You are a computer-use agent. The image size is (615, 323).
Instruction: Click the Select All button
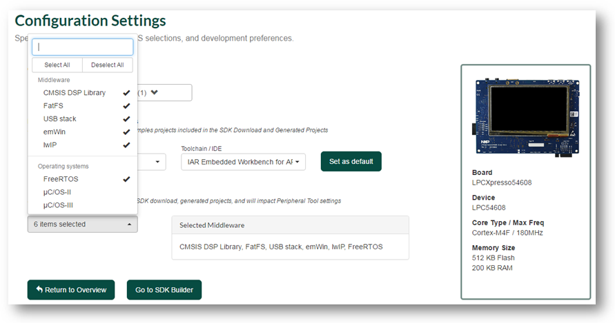tap(57, 65)
